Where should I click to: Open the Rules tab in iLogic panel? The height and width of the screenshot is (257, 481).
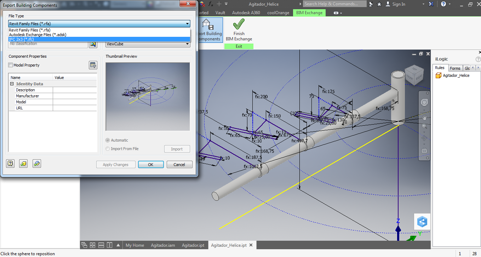click(440, 68)
